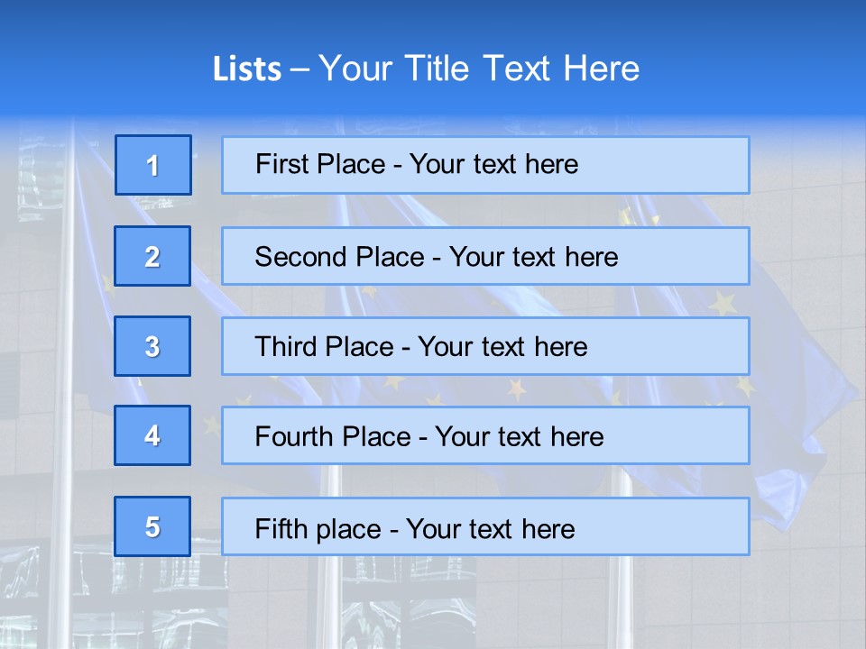
Task: Select the number 4 square
Action: pyautogui.click(x=152, y=435)
